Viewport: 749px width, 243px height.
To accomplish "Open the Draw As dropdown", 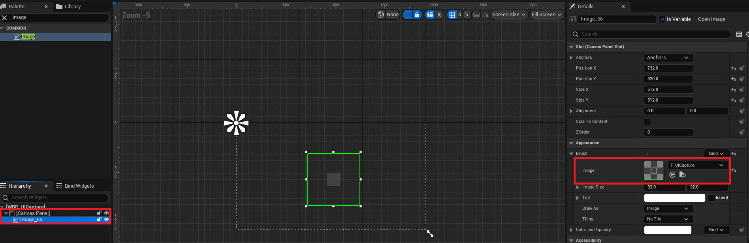I will pos(668,209).
